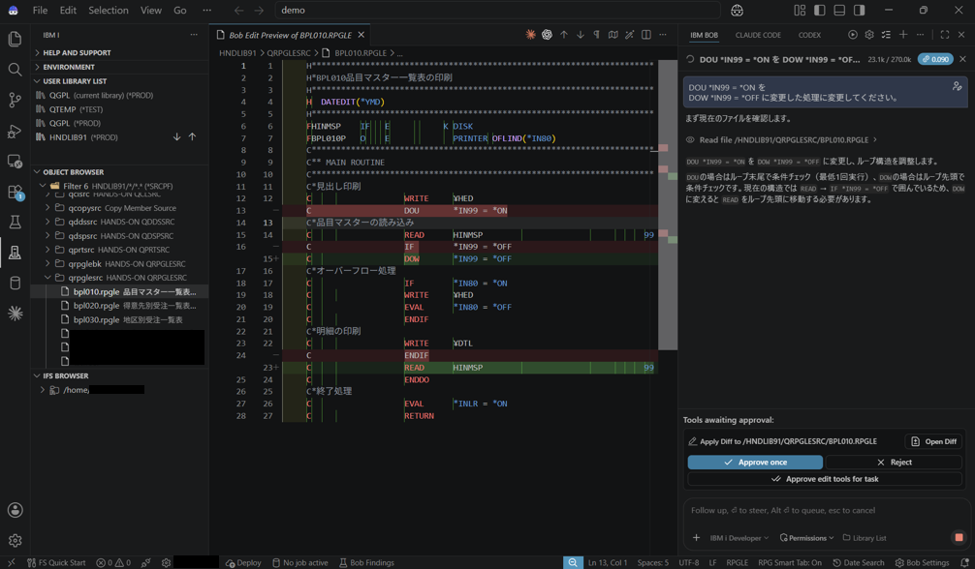Screen dimensions: 975x569
Task: Go to previous change arrow
Action: 563,35
